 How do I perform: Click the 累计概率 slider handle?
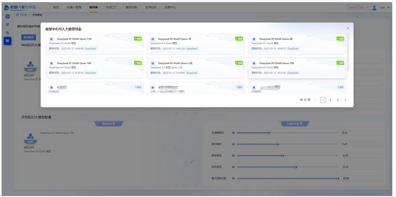pos(278,144)
